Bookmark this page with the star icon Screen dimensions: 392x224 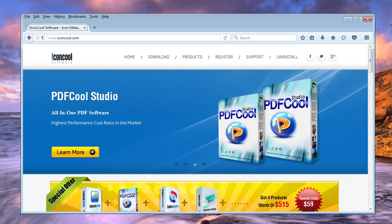303,38
